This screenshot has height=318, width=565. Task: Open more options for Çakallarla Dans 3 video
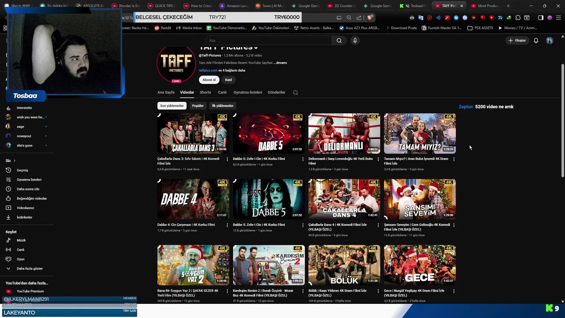point(227,159)
